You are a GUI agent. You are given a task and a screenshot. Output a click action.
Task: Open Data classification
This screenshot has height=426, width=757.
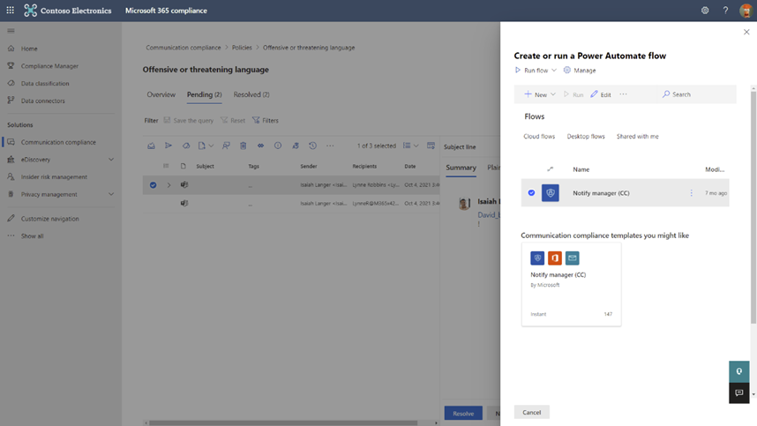coord(45,83)
